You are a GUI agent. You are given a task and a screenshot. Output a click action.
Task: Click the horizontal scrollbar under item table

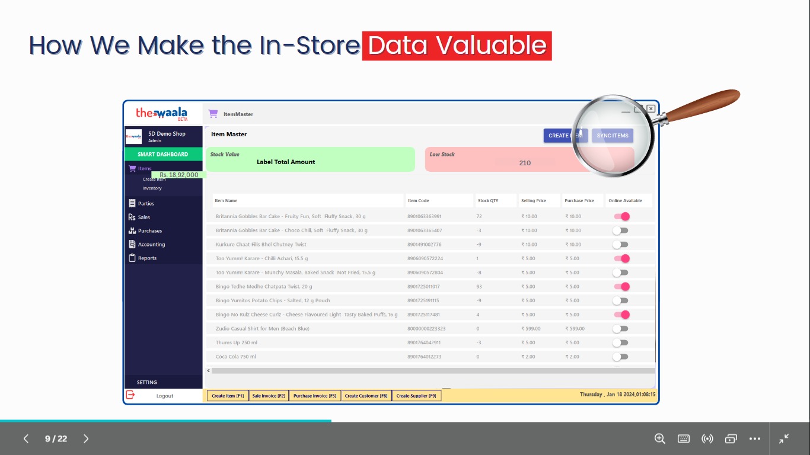(433, 371)
